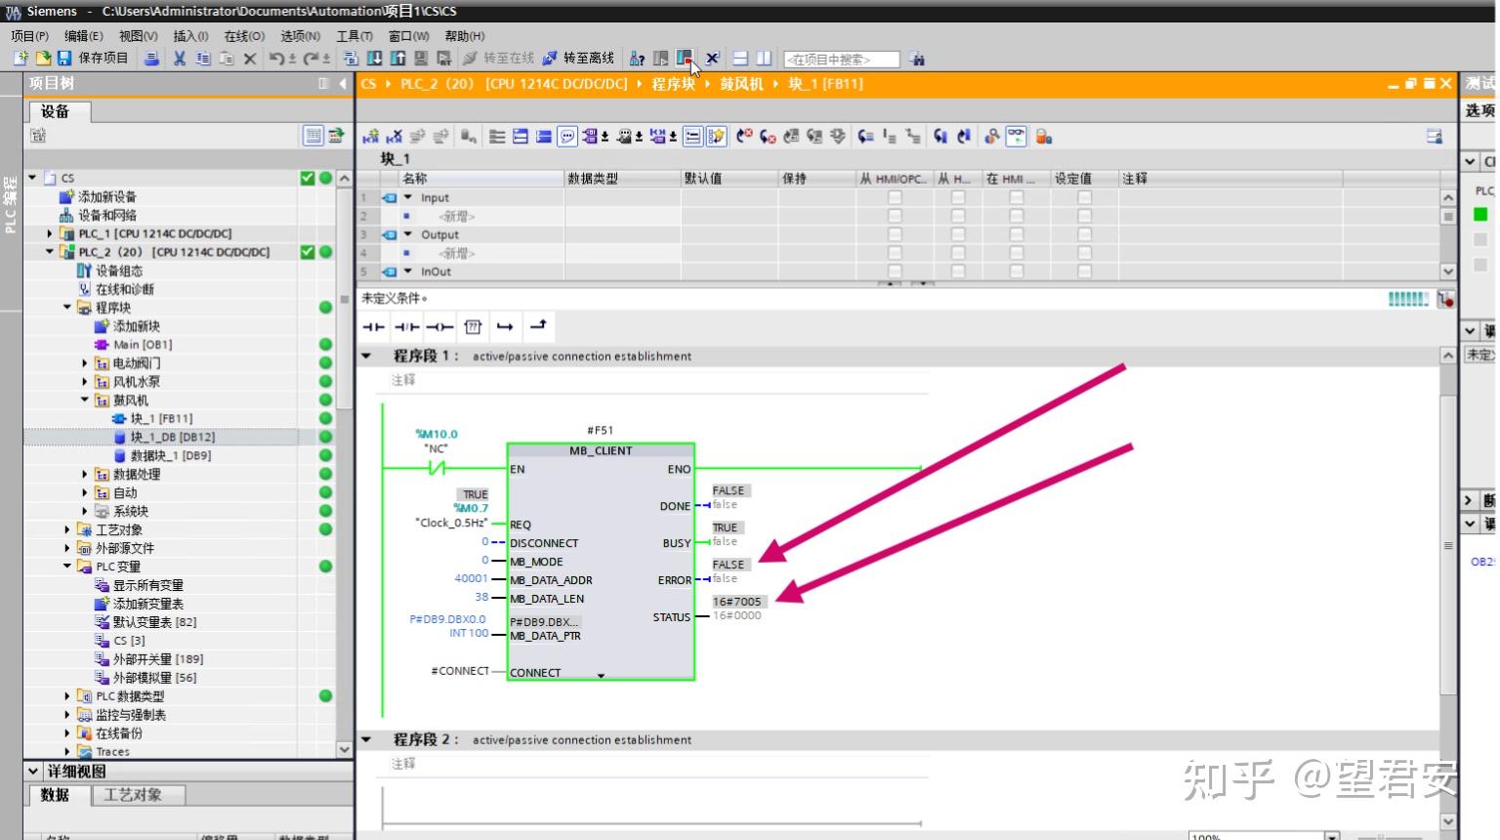Viewport: 1500px width, 840px height.
Task: Click the Compile icon in main toolbar
Action: [351, 59]
